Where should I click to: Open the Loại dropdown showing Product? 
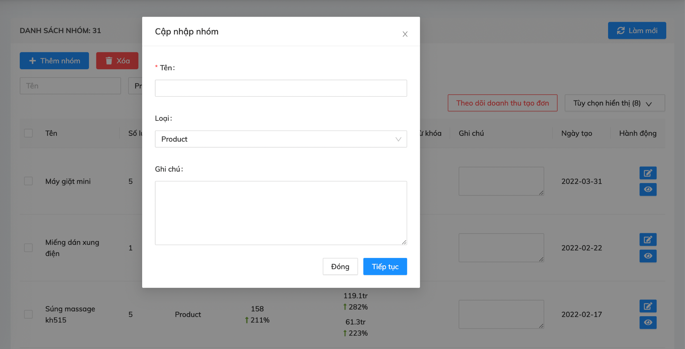pyautogui.click(x=281, y=139)
